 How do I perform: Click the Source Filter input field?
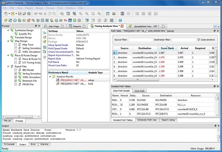click(x=141, y=39)
